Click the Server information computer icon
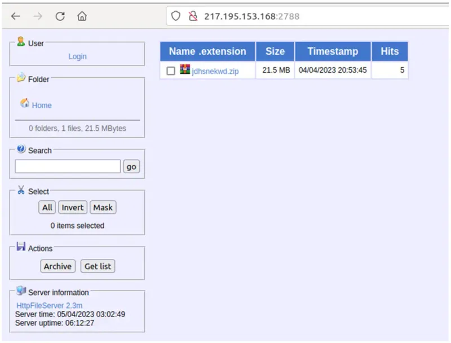The image size is (451, 343). 21,291
